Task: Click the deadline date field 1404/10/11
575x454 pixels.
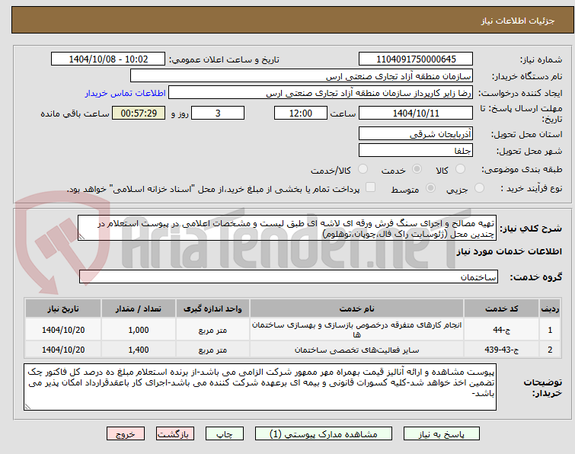Action: click(416, 113)
